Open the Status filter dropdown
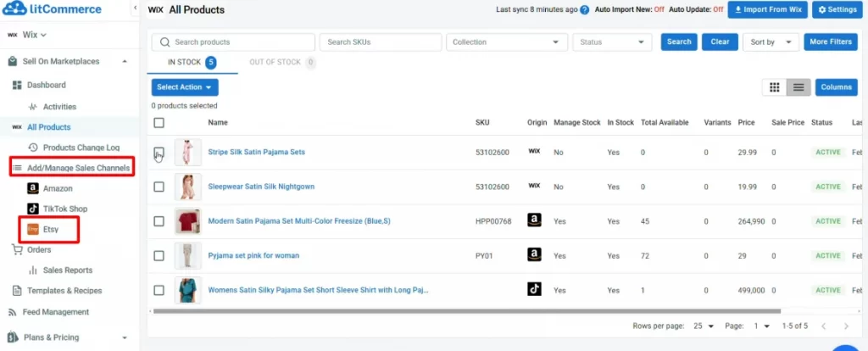Viewport: 868px width, 351px height. (612, 42)
